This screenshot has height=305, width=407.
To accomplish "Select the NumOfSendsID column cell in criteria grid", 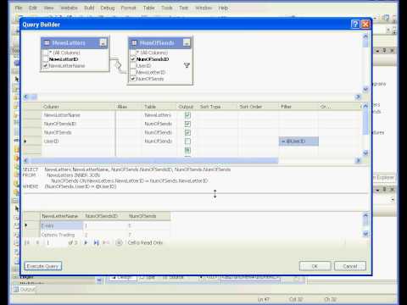I will click(x=79, y=124).
